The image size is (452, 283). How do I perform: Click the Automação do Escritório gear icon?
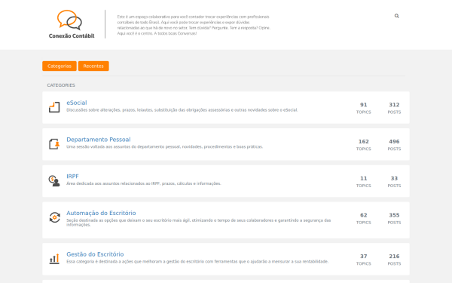click(x=54, y=217)
